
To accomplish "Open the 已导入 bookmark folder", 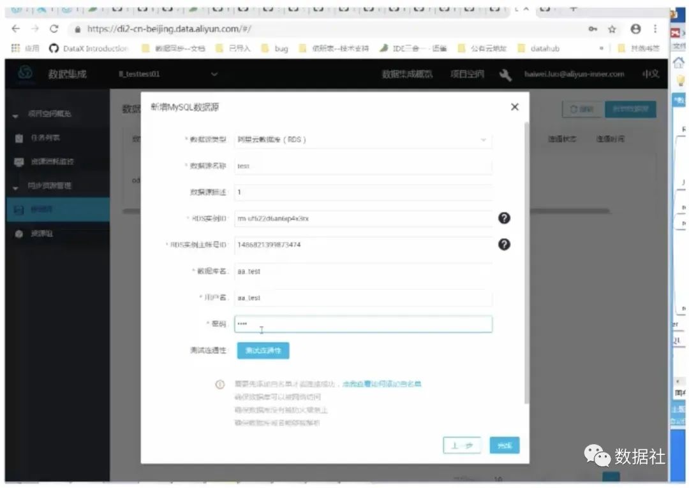I will coord(233,48).
